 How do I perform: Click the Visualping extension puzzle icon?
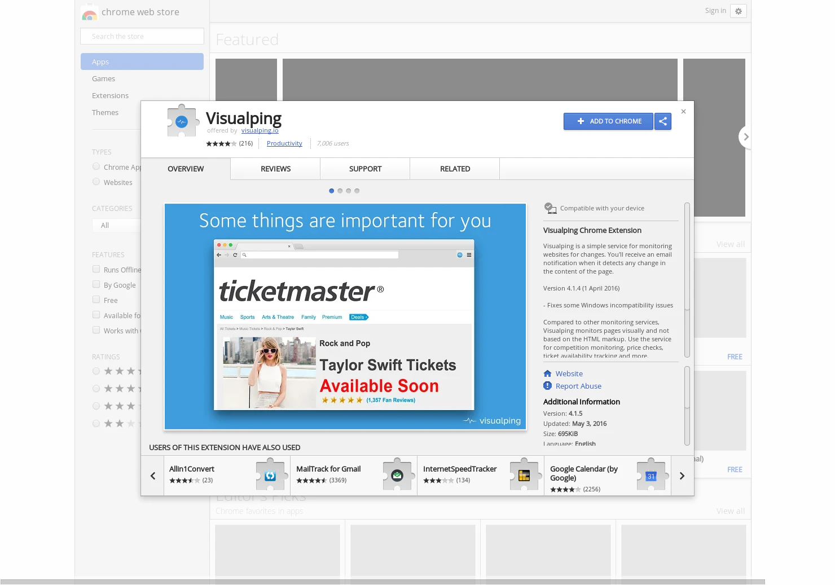pos(183,120)
